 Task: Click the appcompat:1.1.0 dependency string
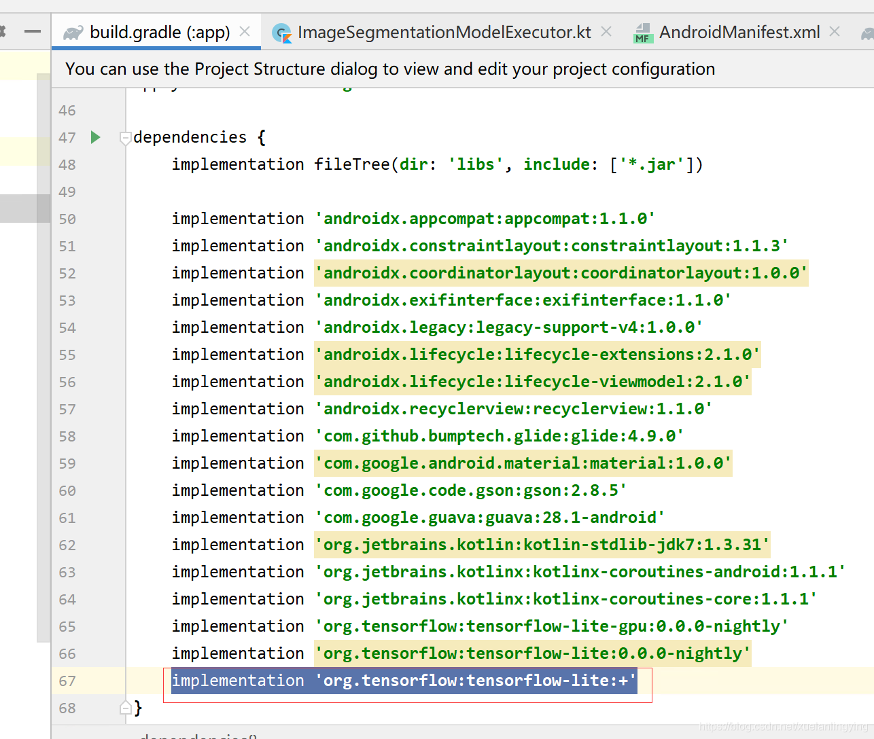click(485, 219)
